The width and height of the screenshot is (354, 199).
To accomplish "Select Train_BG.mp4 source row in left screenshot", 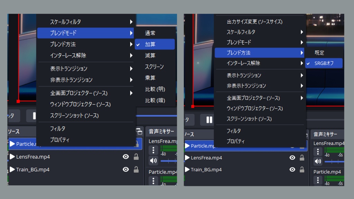I will pyautogui.click(x=75, y=169).
